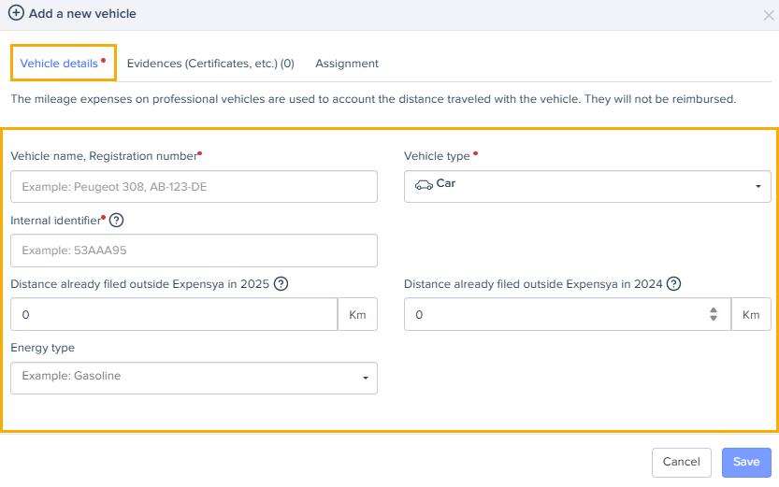Expand the Energy type dropdown

[194, 378]
